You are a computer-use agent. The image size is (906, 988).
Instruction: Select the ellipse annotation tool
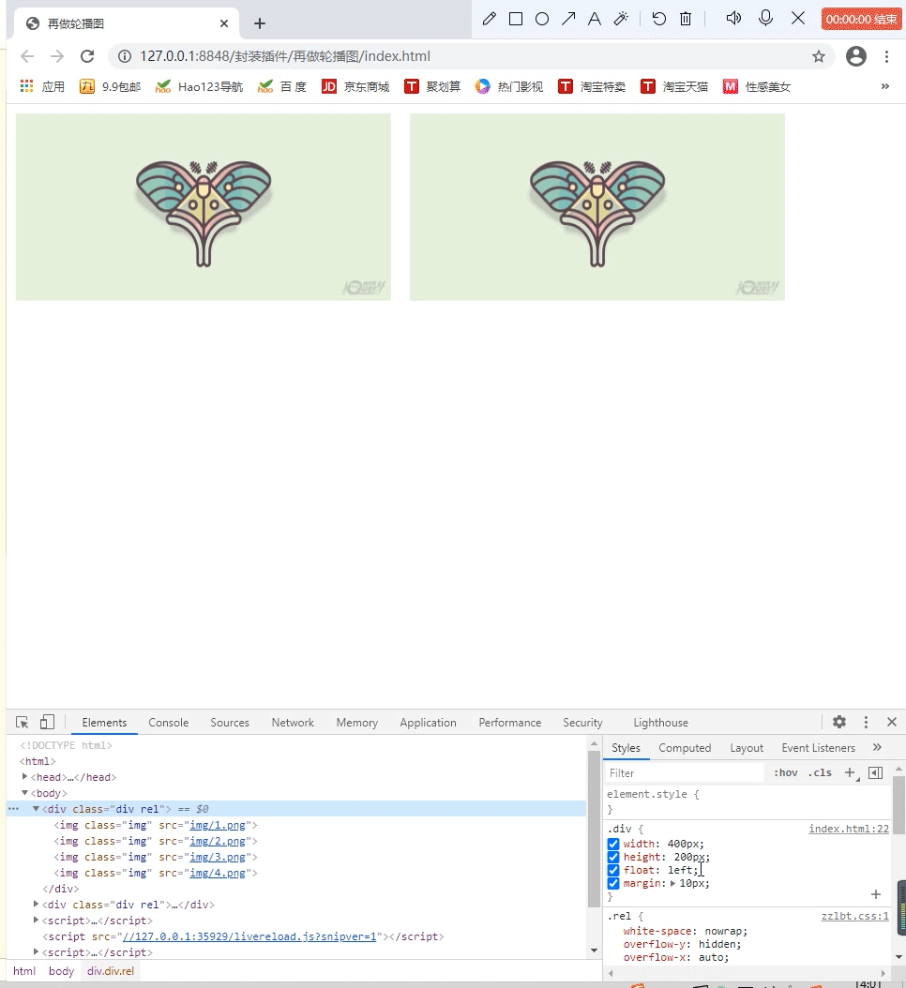541,19
